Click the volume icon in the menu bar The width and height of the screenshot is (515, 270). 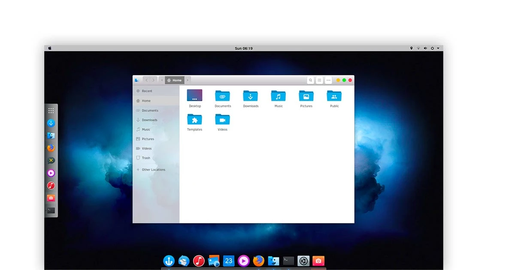point(425,48)
